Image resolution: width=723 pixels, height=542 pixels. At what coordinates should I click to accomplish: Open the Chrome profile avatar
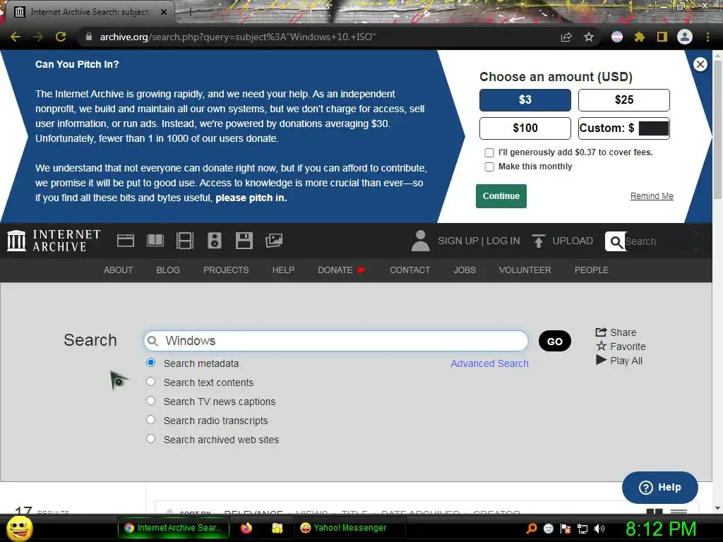[685, 37]
